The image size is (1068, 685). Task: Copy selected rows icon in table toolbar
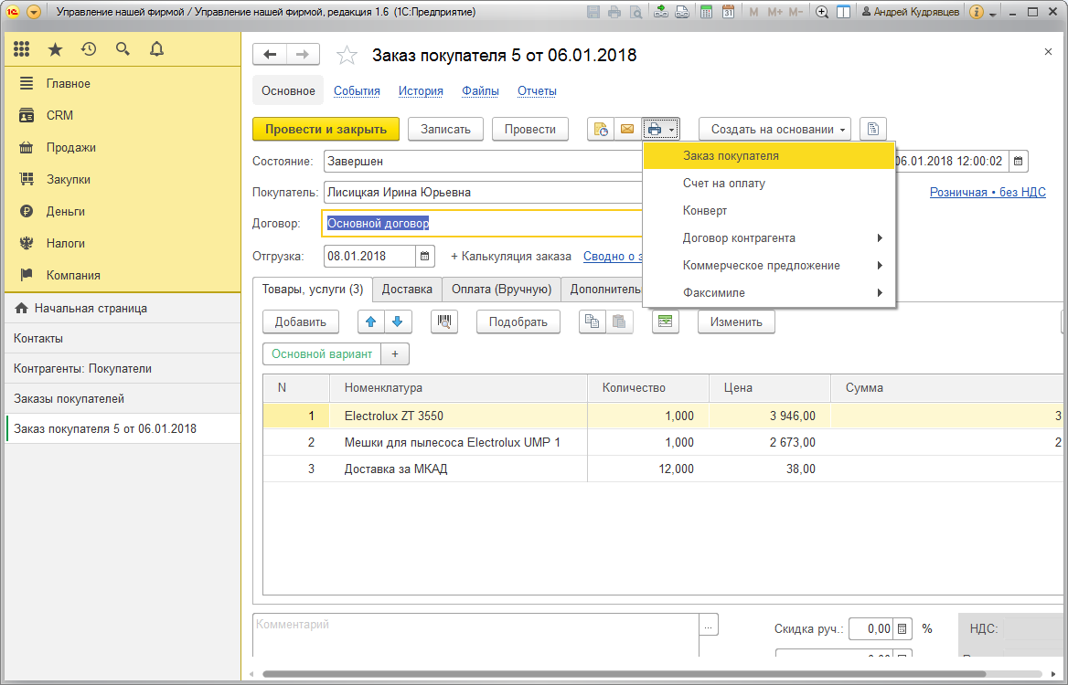(x=593, y=321)
